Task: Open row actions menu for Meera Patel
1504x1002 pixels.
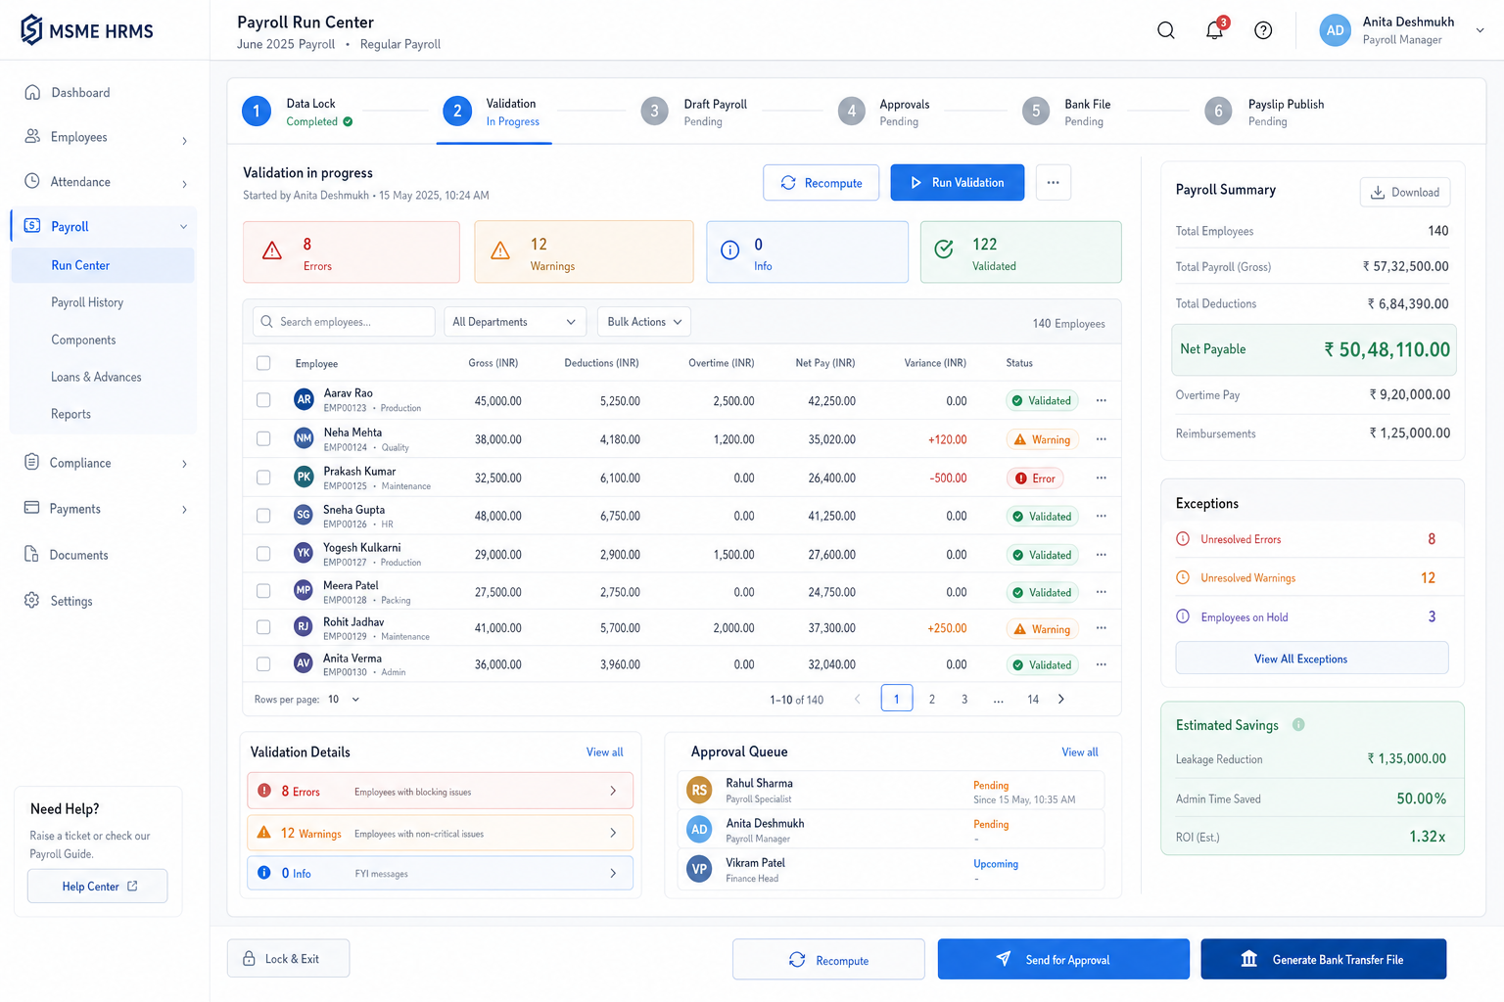Action: [1102, 592]
